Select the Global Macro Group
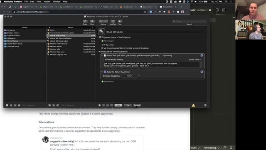Screen dimensions: 266x150 tap(25, 44)
